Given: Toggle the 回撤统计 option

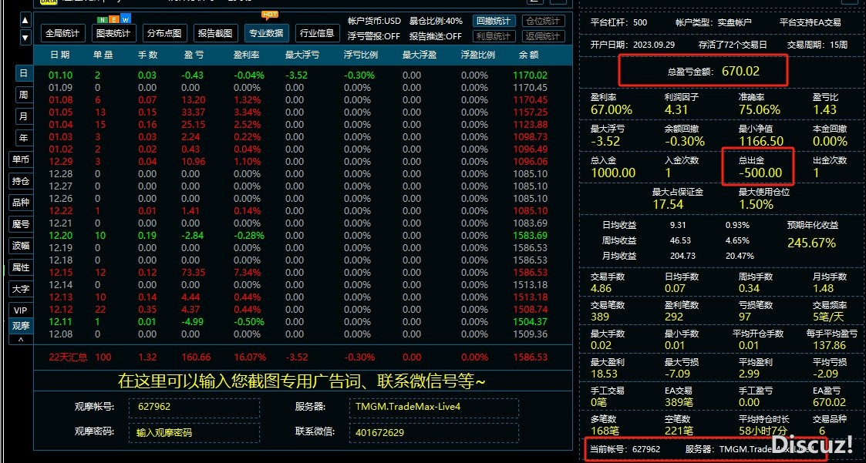Looking at the screenshot, I should point(494,21).
